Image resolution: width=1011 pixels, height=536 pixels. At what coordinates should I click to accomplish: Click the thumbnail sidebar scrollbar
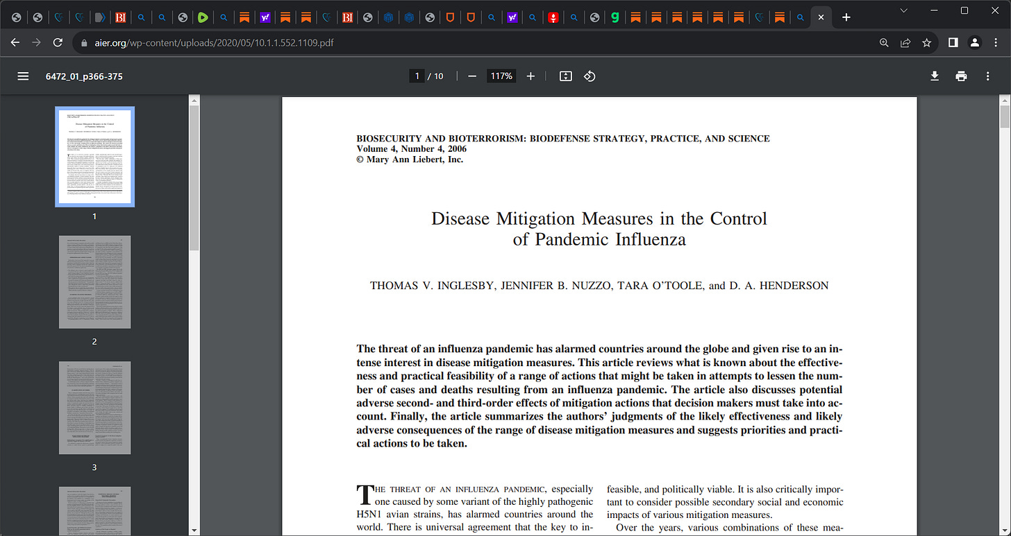coord(194,178)
